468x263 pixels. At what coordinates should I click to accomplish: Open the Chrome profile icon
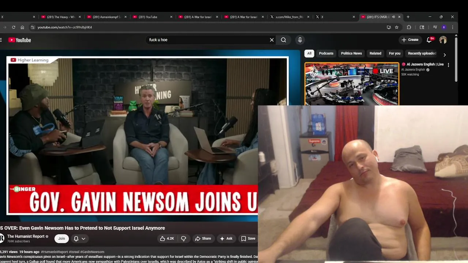point(444,27)
